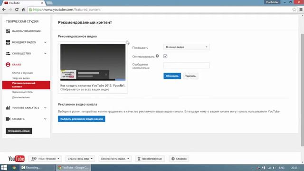Image resolution: width=304 pixels, height=171 pixels.
Task: Open the Безопасность: выкл. dropdown
Action: point(115,159)
